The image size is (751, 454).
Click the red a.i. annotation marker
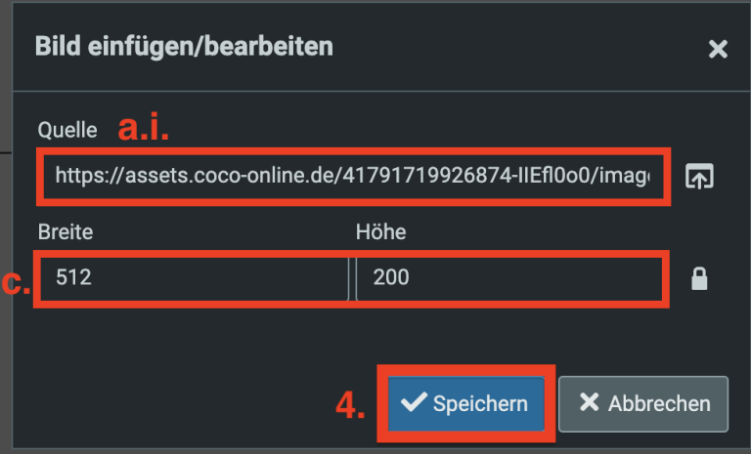point(150,128)
